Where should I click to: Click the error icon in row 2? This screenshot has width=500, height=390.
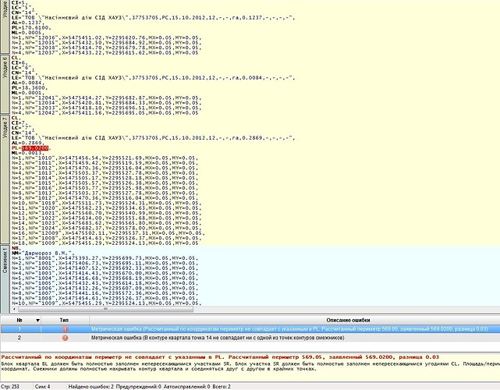(x=65, y=338)
